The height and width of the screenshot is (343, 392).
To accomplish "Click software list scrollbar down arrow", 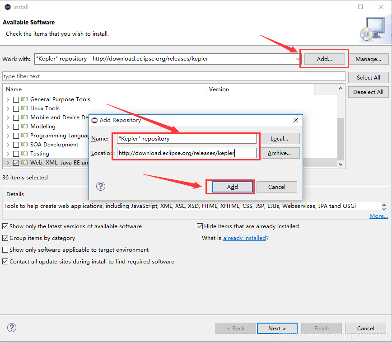I will click(341, 164).
